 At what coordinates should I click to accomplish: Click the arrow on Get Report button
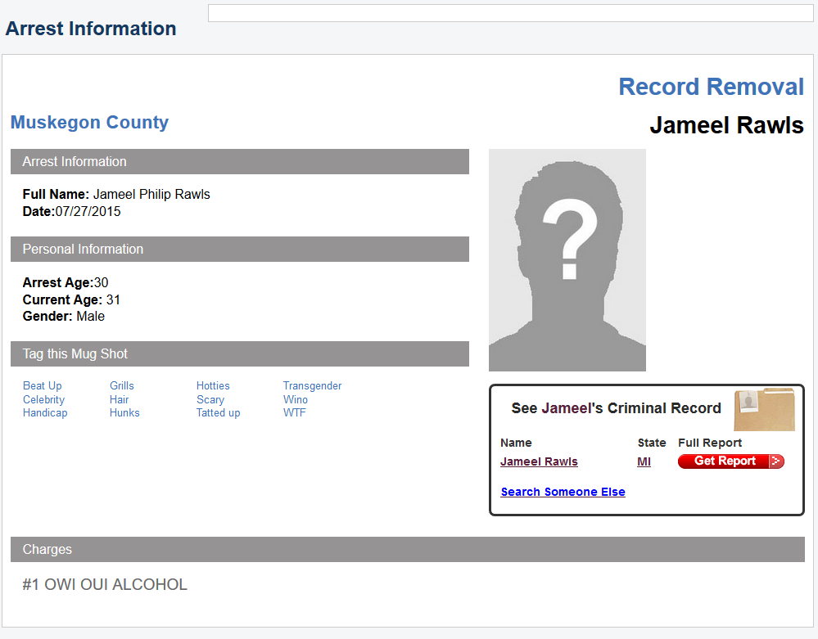tap(776, 461)
